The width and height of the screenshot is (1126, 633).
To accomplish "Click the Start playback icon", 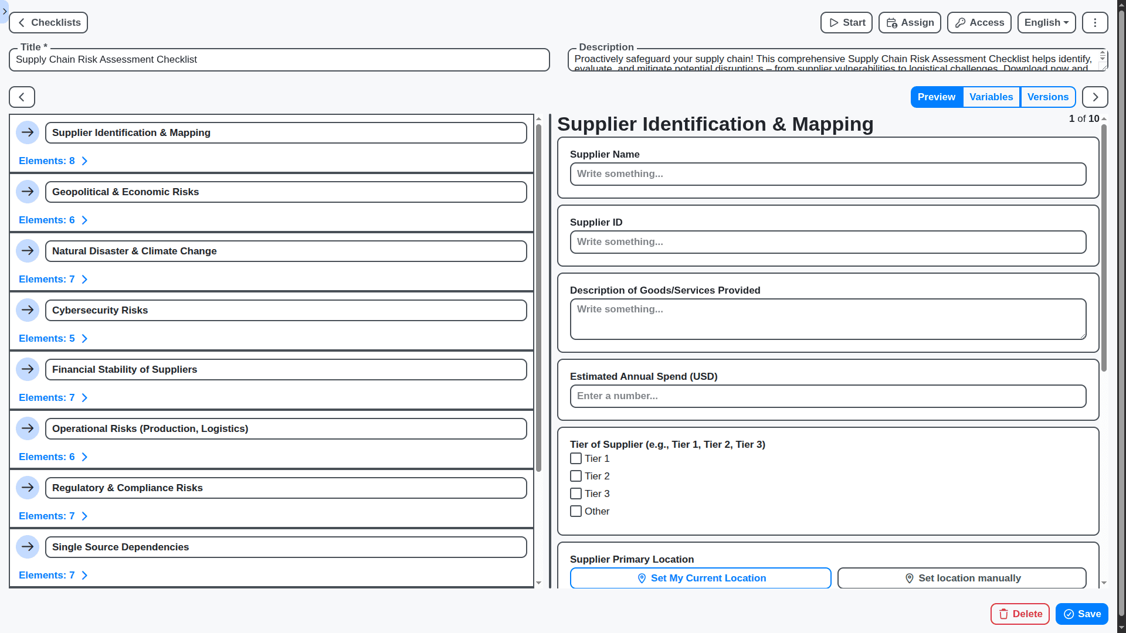I will [x=834, y=22].
